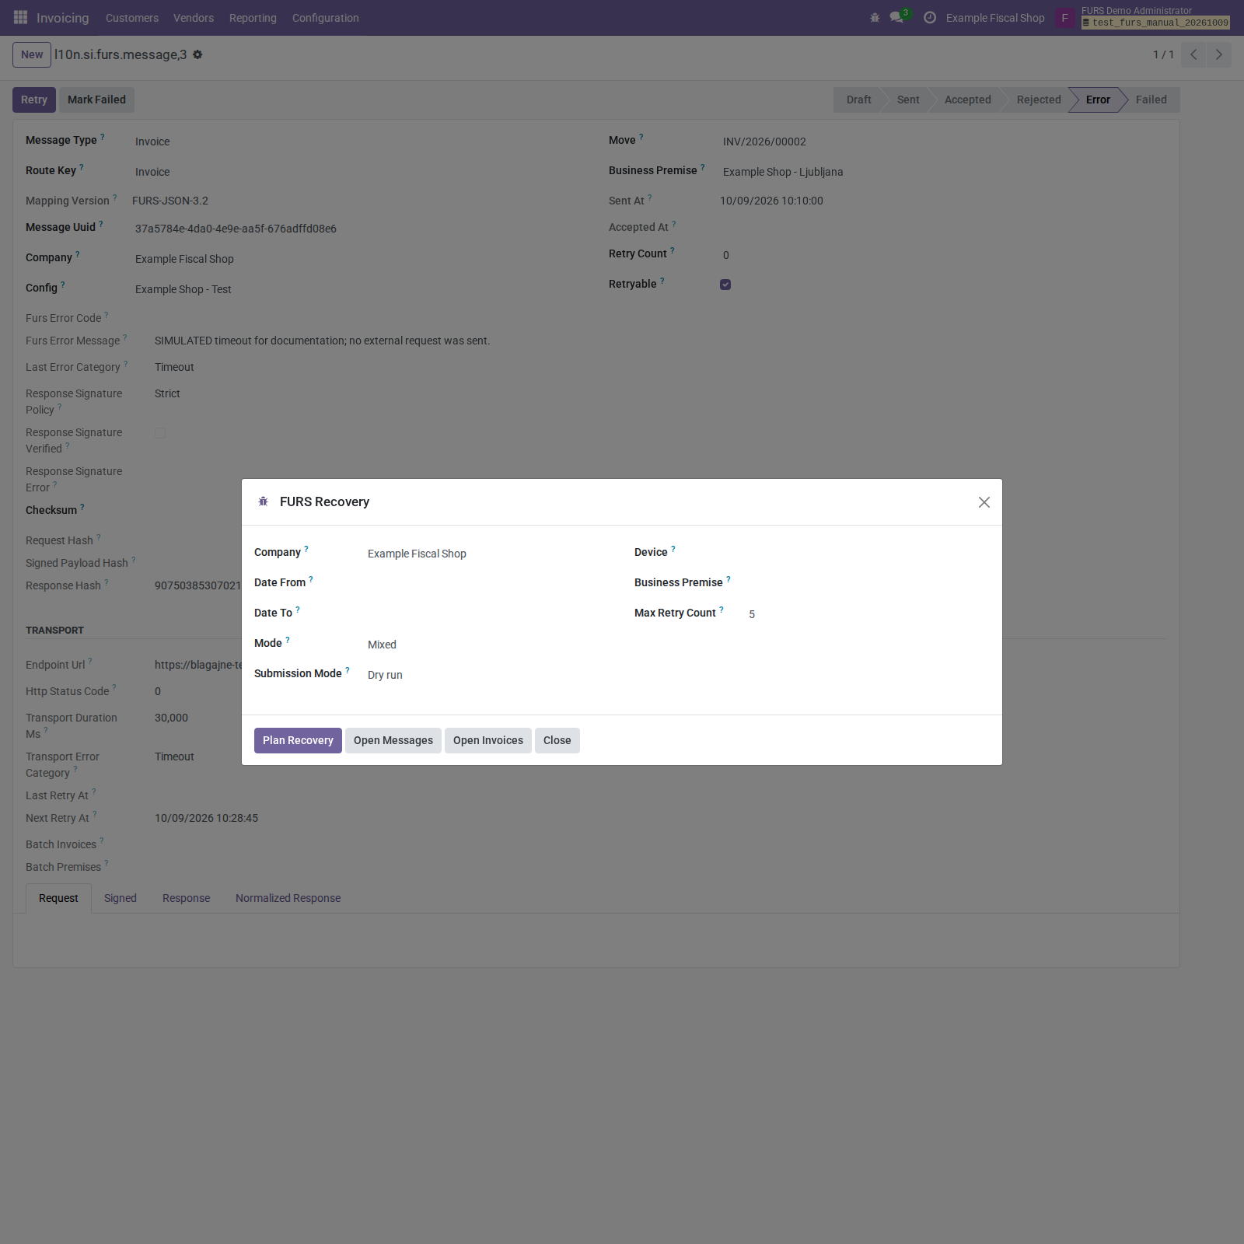
Task: Open the Reporting menu
Action: [253, 18]
